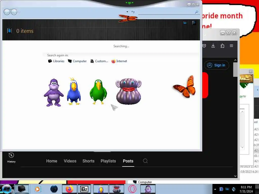
Task: Click the purple monkey-head taskbar button
Action: tap(116, 189)
